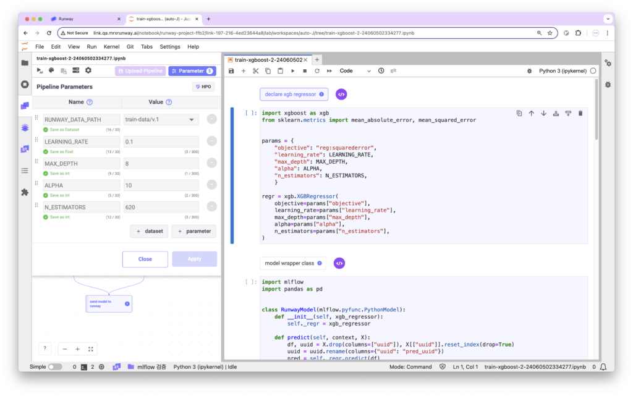Open the HPO button
This screenshot has height=396, width=633.
click(x=203, y=86)
